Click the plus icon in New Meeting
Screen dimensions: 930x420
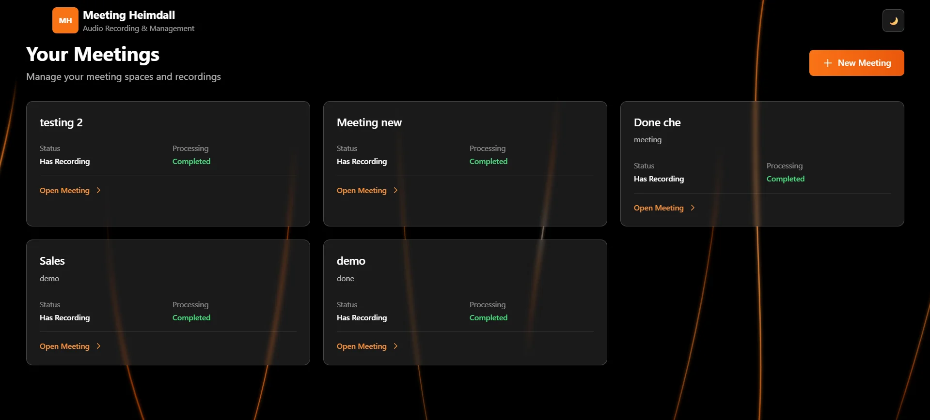[x=827, y=63]
